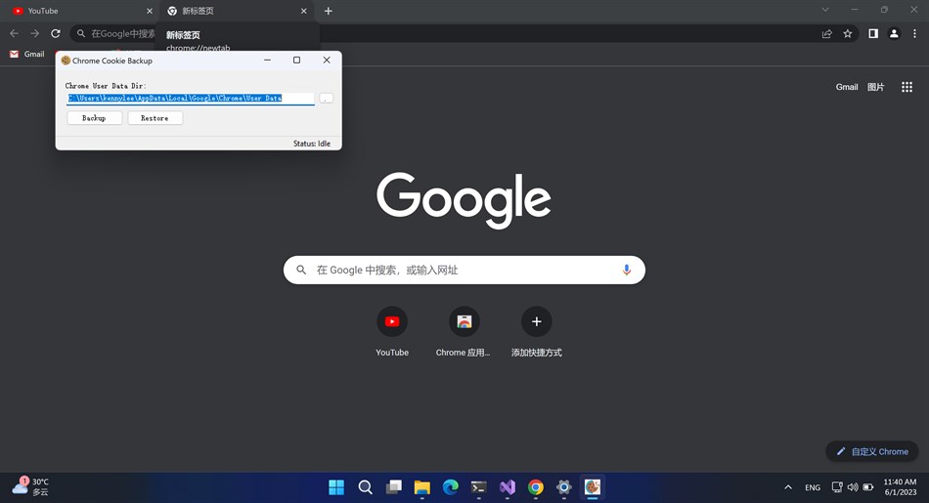This screenshot has height=503, width=929.
Task: Open the Chrome profile avatar menu
Action: click(894, 34)
